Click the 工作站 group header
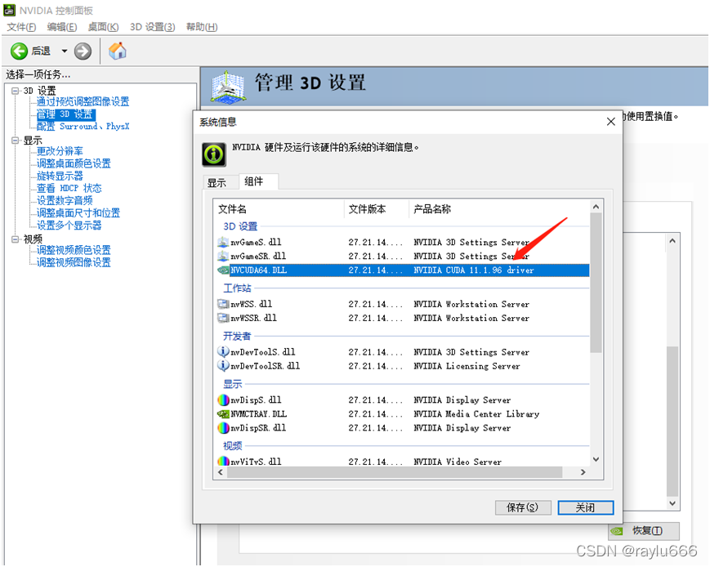This screenshot has width=710, height=567. click(237, 288)
